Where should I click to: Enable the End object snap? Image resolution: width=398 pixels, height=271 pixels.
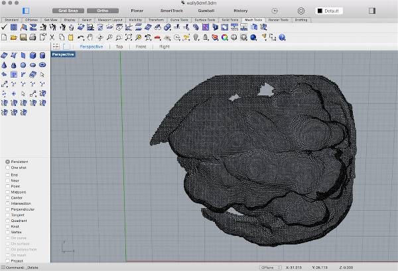8,174
